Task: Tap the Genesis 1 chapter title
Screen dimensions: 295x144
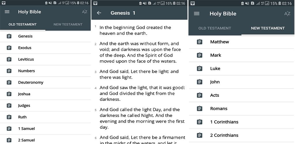Action: click(123, 13)
